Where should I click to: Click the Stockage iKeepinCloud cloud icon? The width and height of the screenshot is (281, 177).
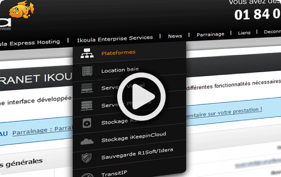point(87,141)
